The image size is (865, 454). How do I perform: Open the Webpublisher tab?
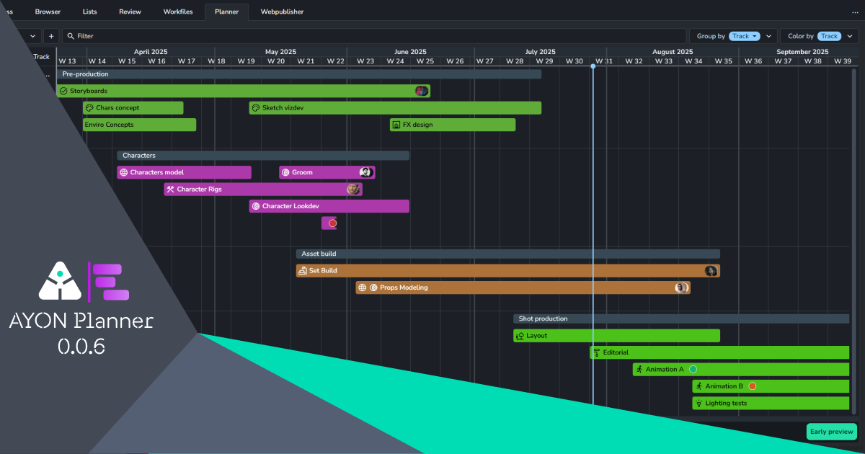(283, 12)
